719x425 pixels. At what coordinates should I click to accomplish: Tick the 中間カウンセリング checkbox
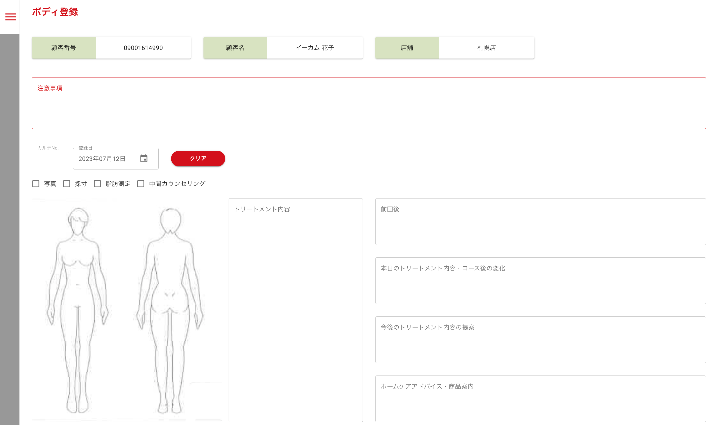point(141,184)
